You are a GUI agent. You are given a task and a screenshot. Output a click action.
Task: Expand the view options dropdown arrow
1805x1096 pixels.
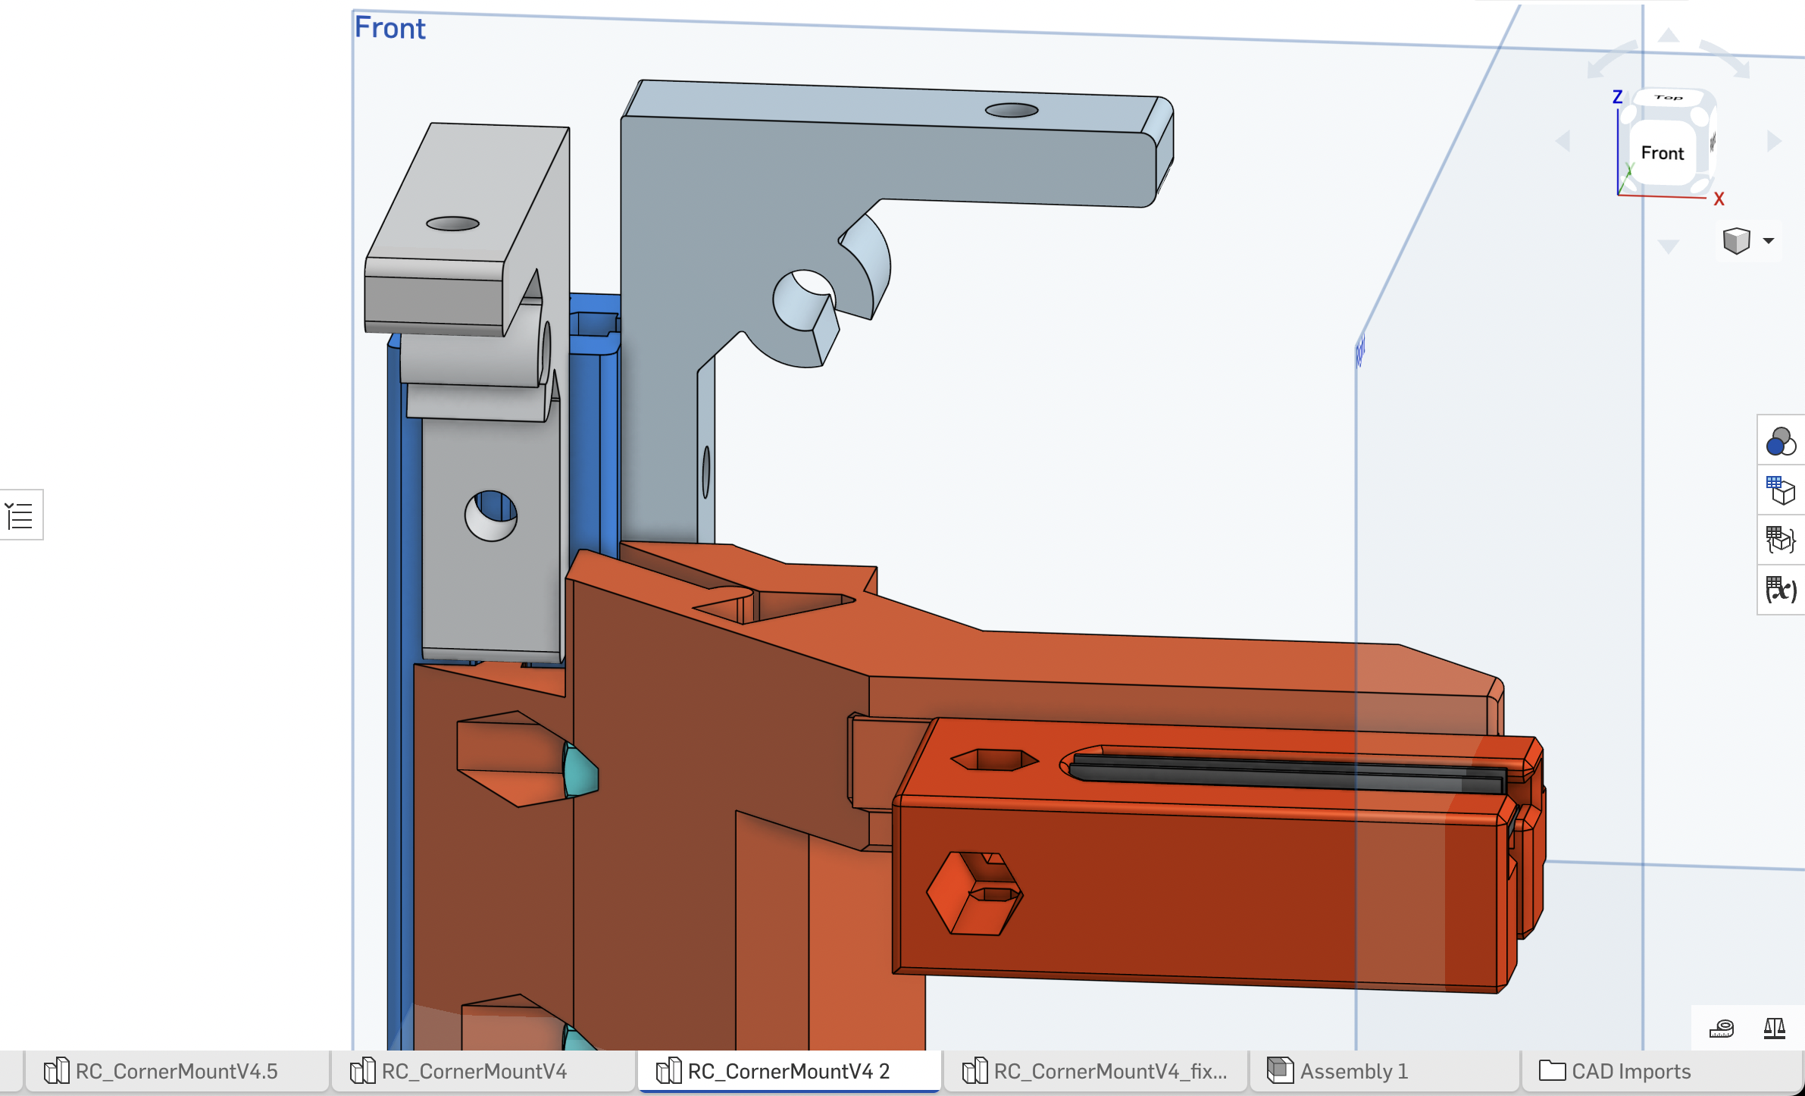(x=1769, y=241)
